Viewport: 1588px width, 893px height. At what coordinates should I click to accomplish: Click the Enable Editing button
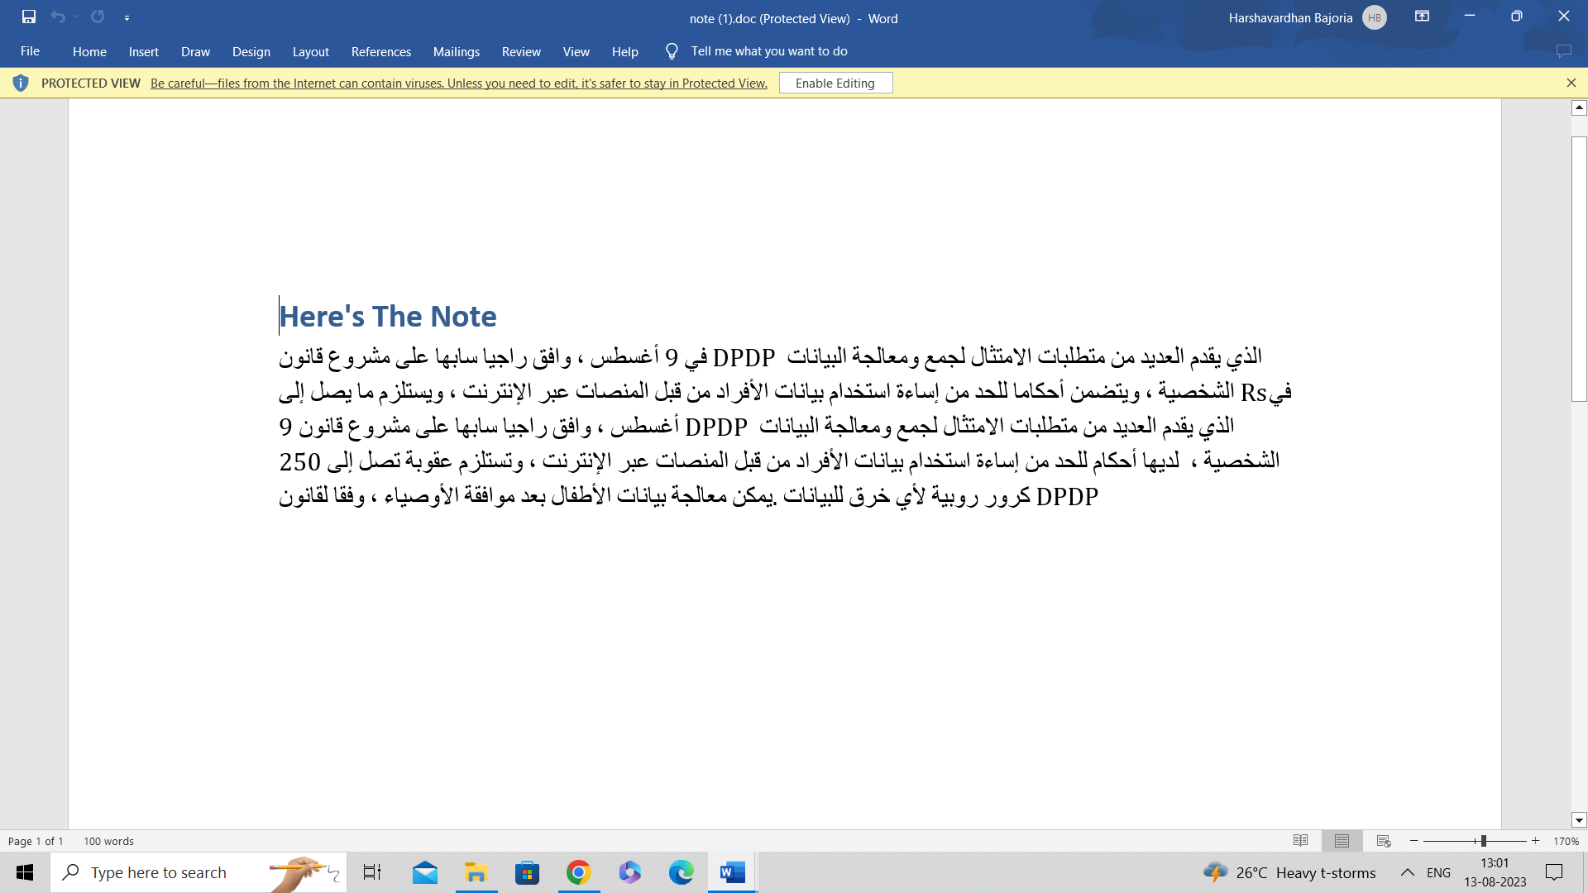835,83
